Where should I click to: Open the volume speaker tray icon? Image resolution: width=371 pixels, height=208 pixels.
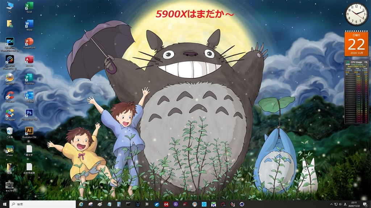tap(341, 204)
